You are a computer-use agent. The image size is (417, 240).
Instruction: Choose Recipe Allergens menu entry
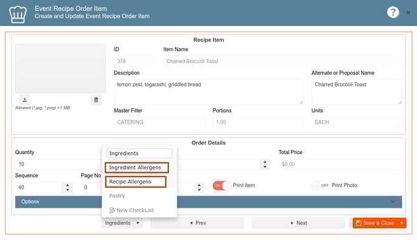pyautogui.click(x=136, y=181)
